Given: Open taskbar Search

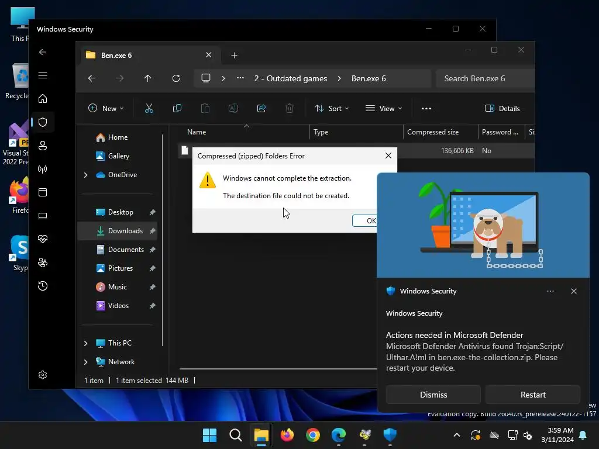Looking at the screenshot, I should 236,435.
